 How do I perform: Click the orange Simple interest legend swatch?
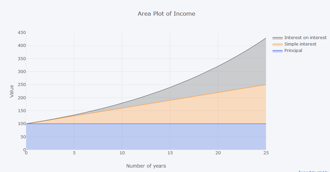click(x=278, y=44)
